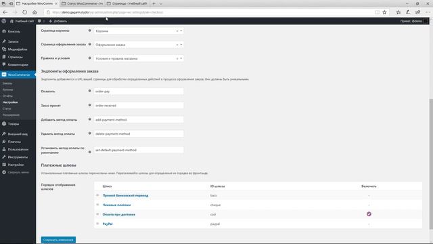The image size is (433, 244).
Task: Open Плагины in sidebar
Action: (14, 142)
